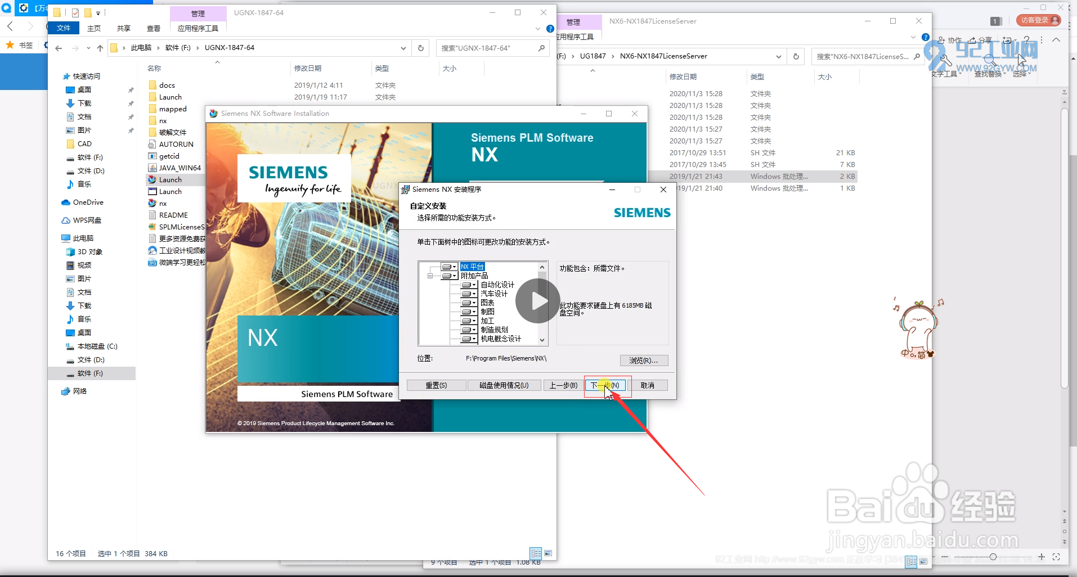The width and height of the screenshot is (1077, 577).
Task: Collapse the 附加产品 tree node
Action: tap(430, 276)
